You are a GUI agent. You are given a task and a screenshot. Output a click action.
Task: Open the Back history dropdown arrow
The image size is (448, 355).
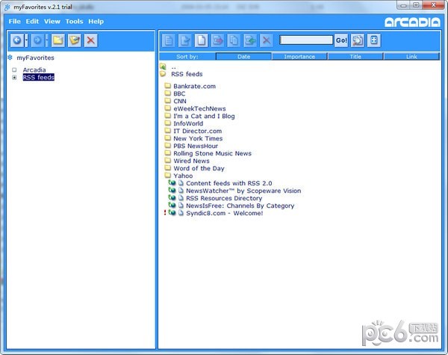(x=26, y=40)
